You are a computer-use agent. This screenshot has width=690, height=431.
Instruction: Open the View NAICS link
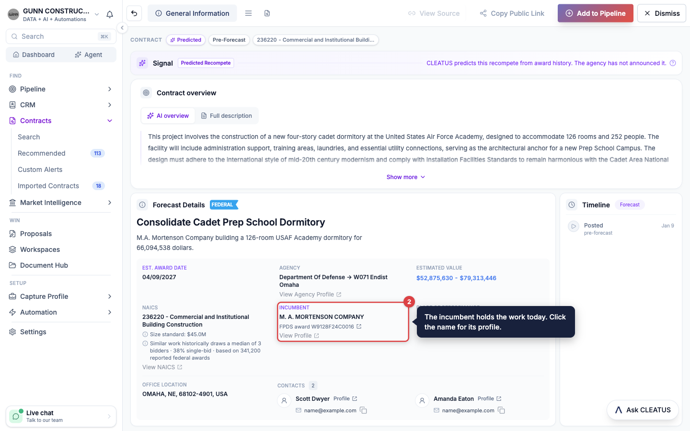pos(162,367)
